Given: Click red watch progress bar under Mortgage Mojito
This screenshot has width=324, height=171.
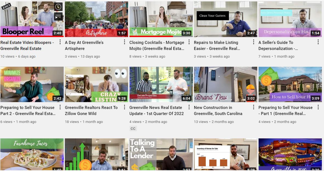Looking at the screenshot, I should 151,36.
